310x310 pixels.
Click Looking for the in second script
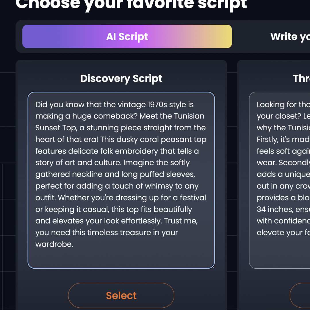click(x=283, y=104)
